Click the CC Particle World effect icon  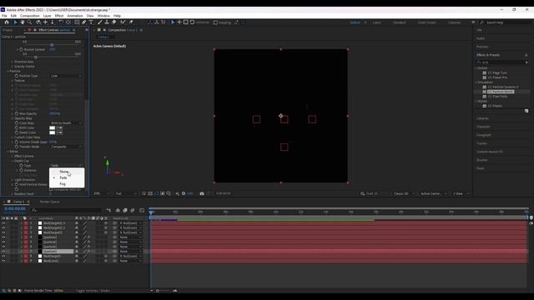(x=484, y=92)
